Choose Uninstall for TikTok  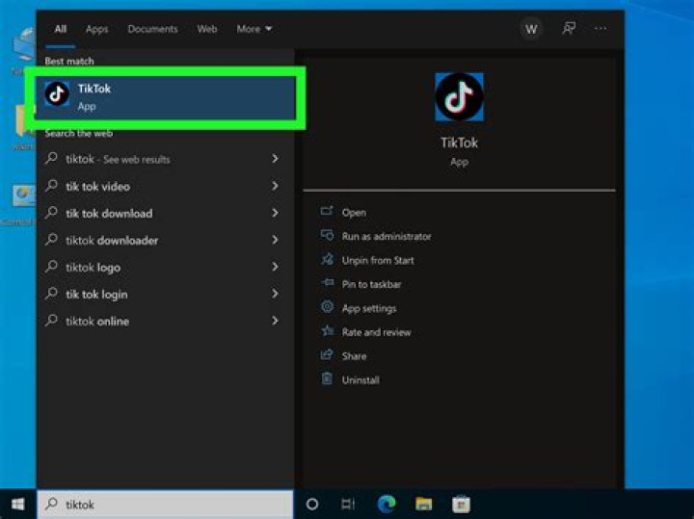click(360, 379)
